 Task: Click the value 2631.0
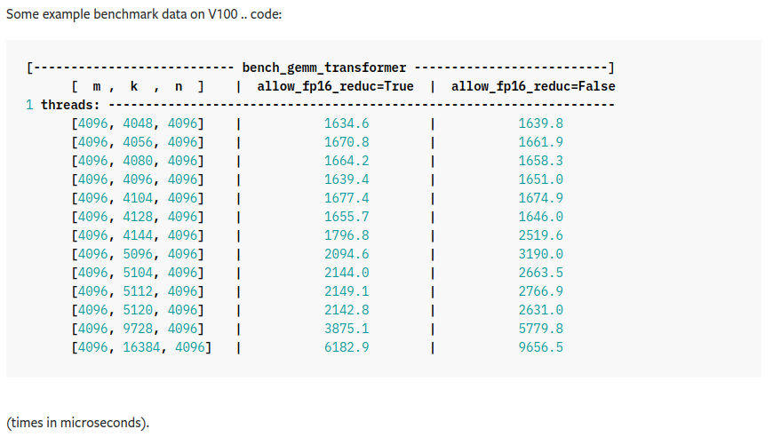pyautogui.click(x=541, y=311)
